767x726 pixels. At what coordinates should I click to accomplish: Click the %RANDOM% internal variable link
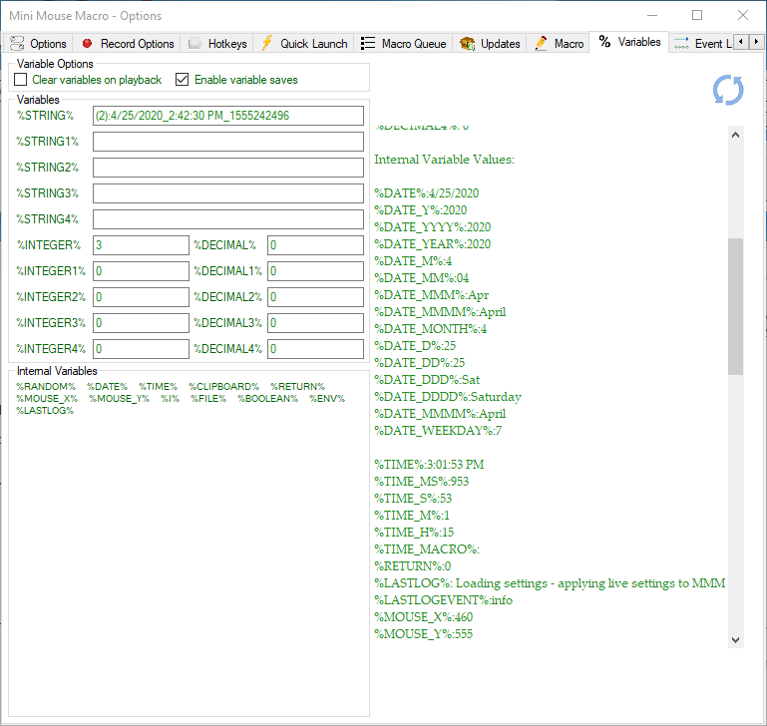pyautogui.click(x=46, y=387)
